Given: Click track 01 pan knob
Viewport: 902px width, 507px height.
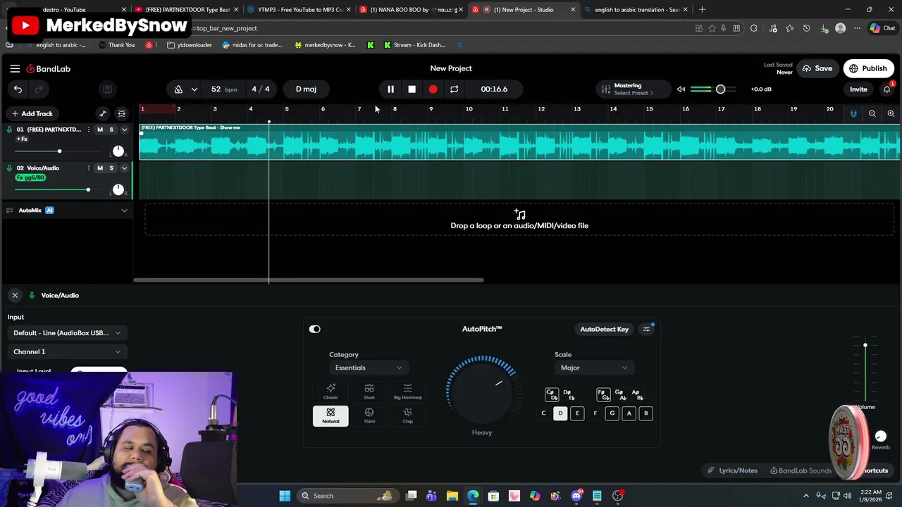Looking at the screenshot, I should 118,151.
